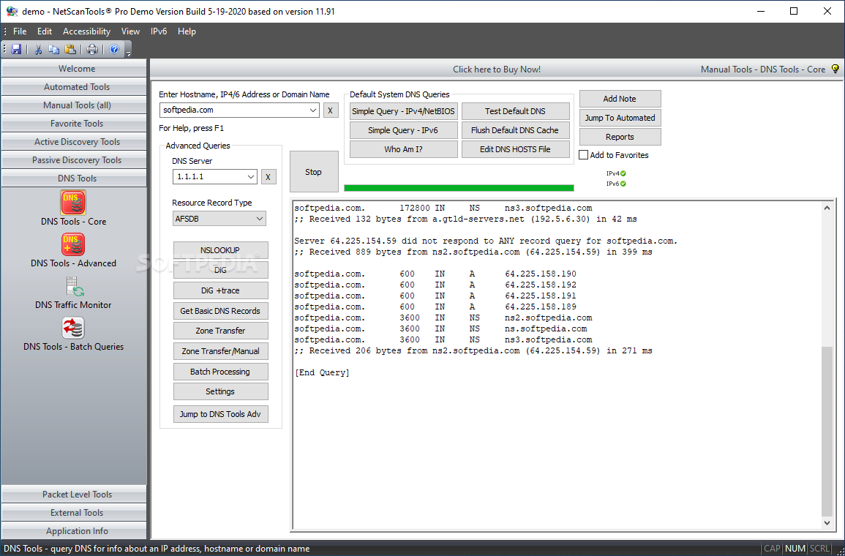Click Simple Query - IPv4/NetBIOS
The height and width of the screenshot is (556, 845).
tap(404, 111)
